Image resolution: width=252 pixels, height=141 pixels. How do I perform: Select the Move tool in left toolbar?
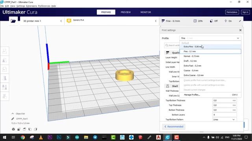[x=5, y=51]
